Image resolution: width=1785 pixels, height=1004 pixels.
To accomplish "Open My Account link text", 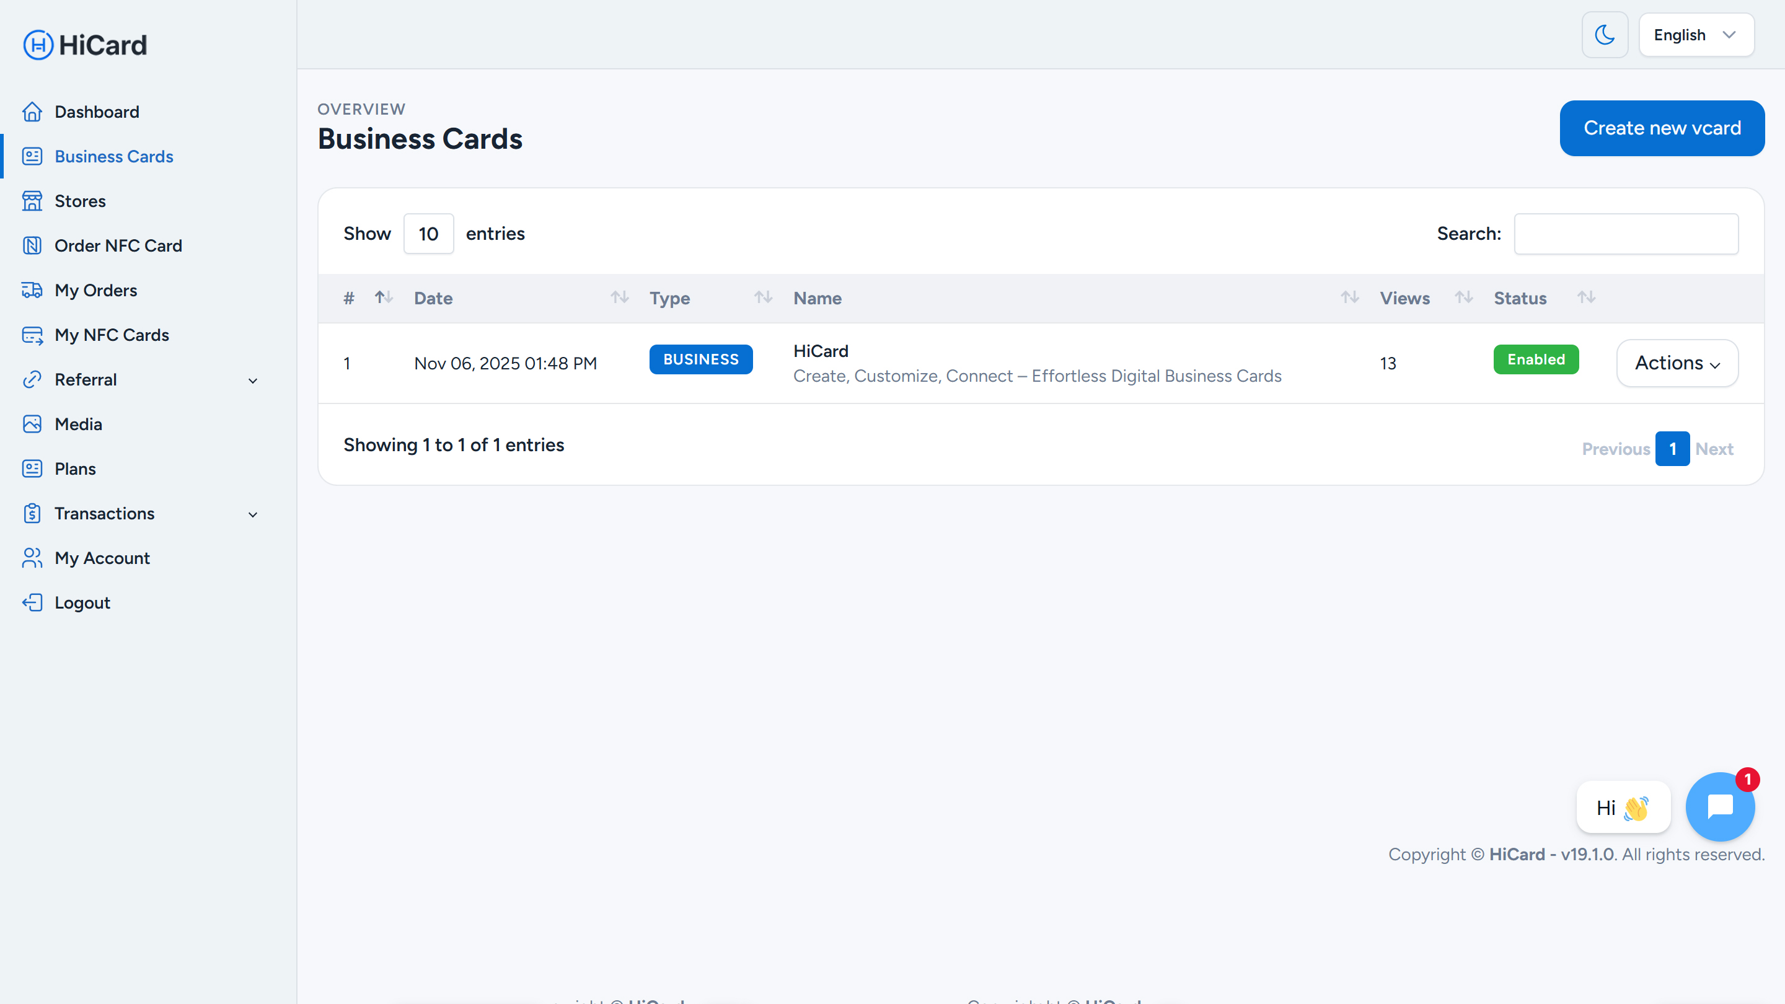I will click(102, 558).
